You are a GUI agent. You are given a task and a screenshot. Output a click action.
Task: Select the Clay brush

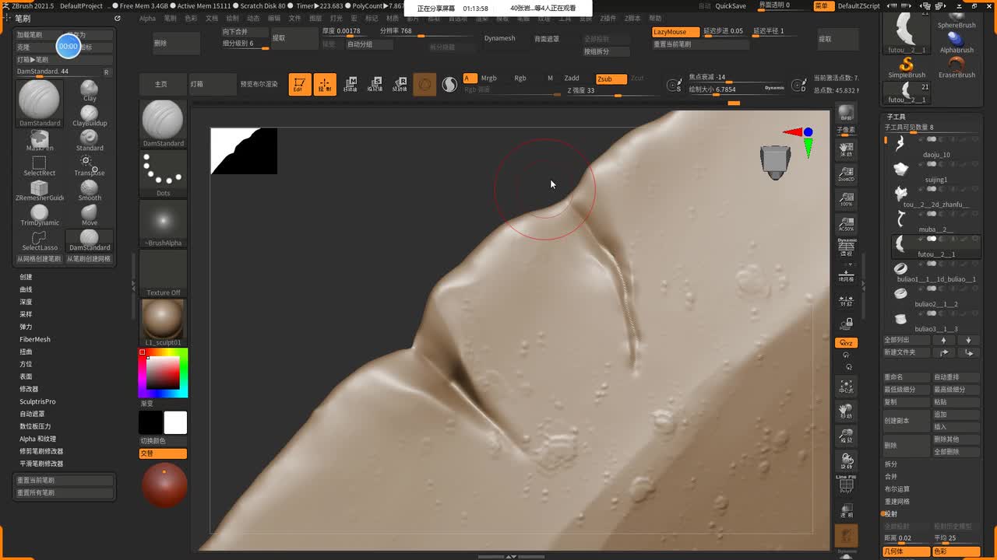90,90
